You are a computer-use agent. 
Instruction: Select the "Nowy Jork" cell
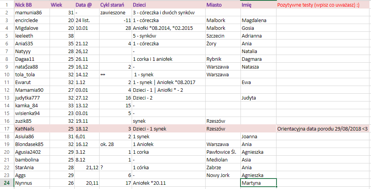pos(222,175)
